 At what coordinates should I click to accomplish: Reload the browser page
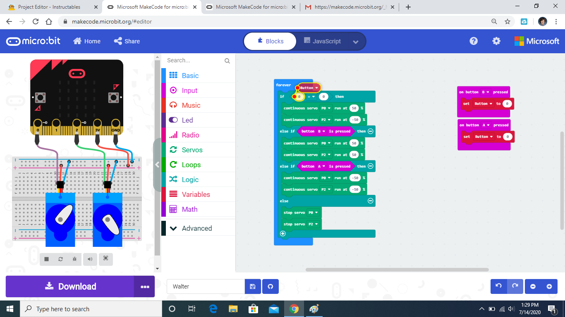[x=36, y=21]
